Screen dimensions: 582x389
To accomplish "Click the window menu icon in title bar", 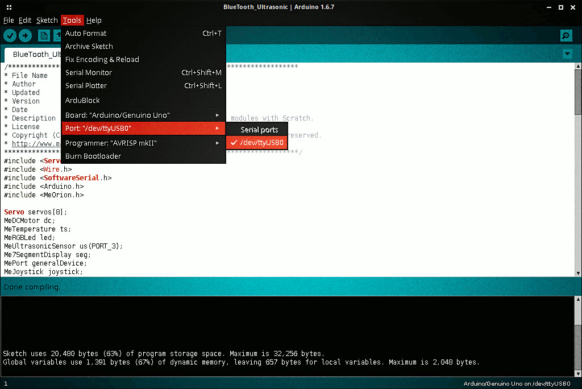I will (9, 7).
